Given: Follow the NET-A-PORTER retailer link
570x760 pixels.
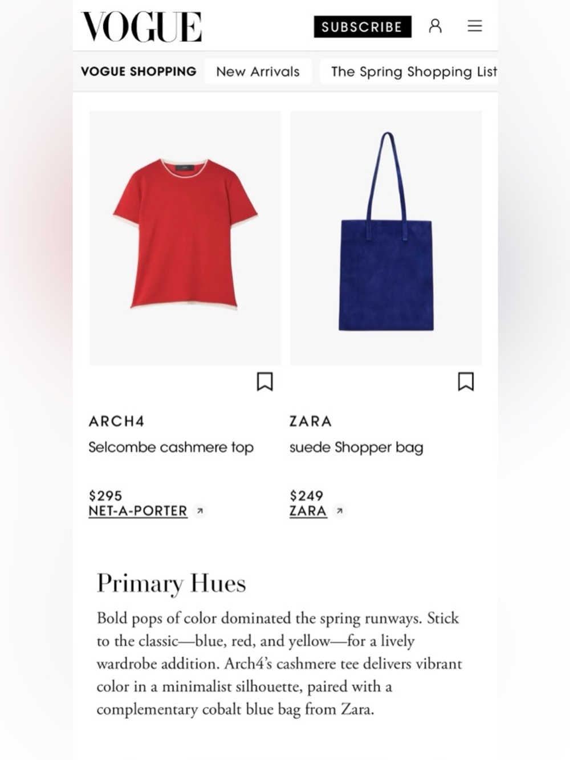Looking at the screenshot, I should tap(138, 511).
